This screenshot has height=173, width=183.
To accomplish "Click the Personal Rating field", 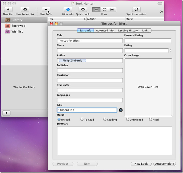I will pyautogui.click(x=148, y=41).
